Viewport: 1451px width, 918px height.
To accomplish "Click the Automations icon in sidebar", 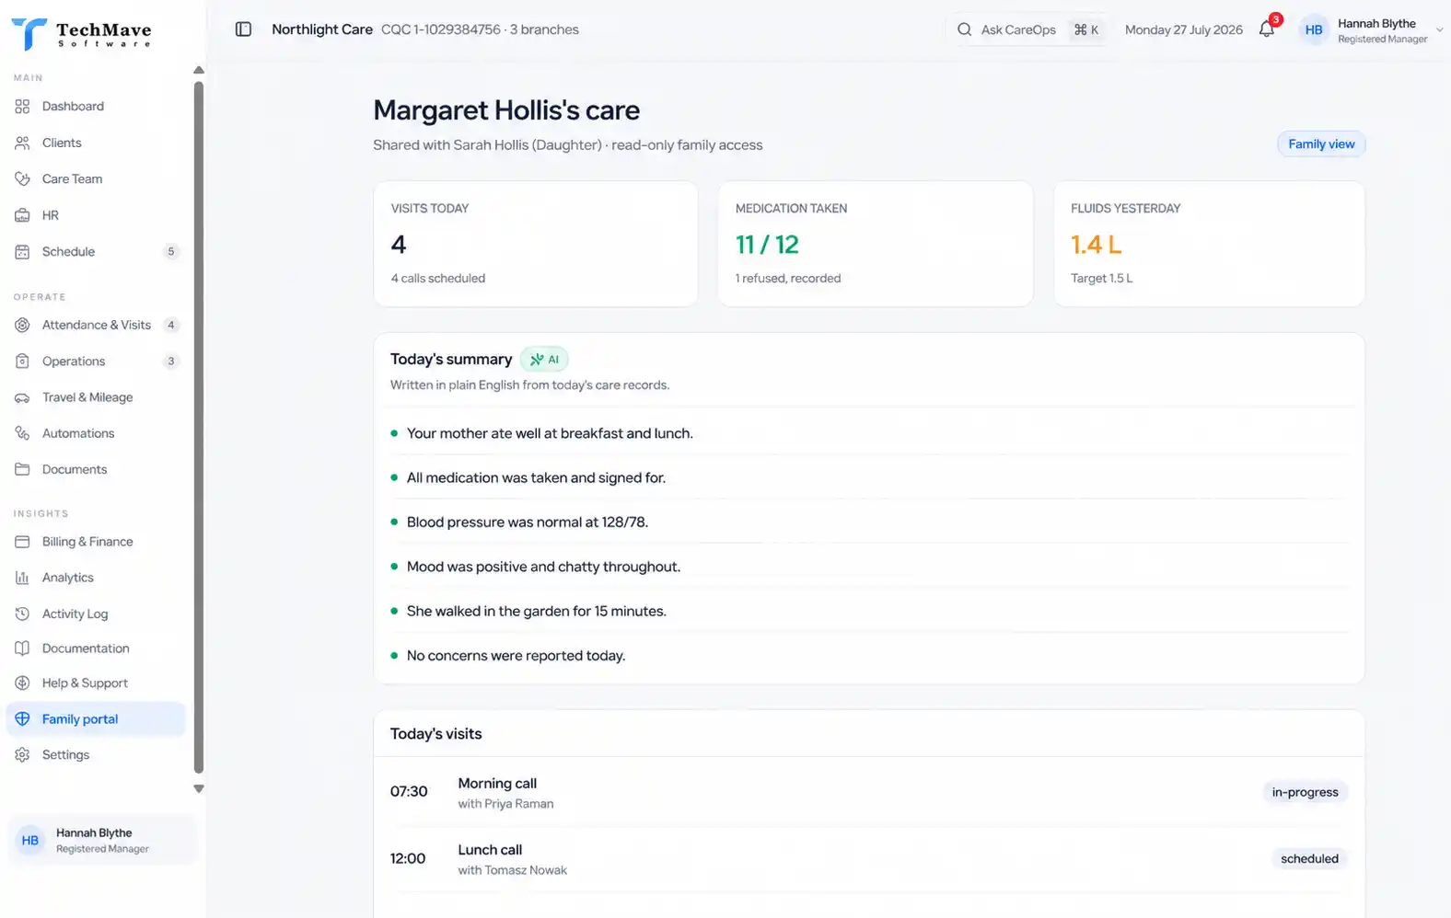I will [x=22, y=433].
